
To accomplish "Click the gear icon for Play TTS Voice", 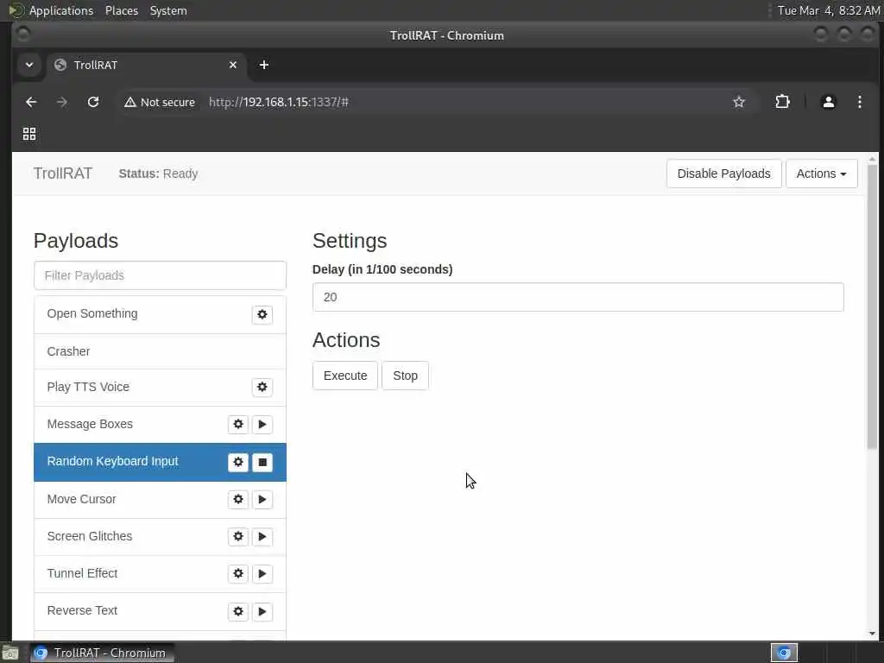I will pos(262,388).
